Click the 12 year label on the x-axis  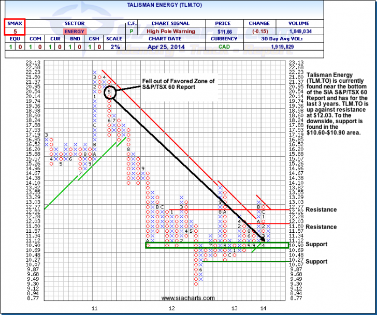click(x=172, y=308)
